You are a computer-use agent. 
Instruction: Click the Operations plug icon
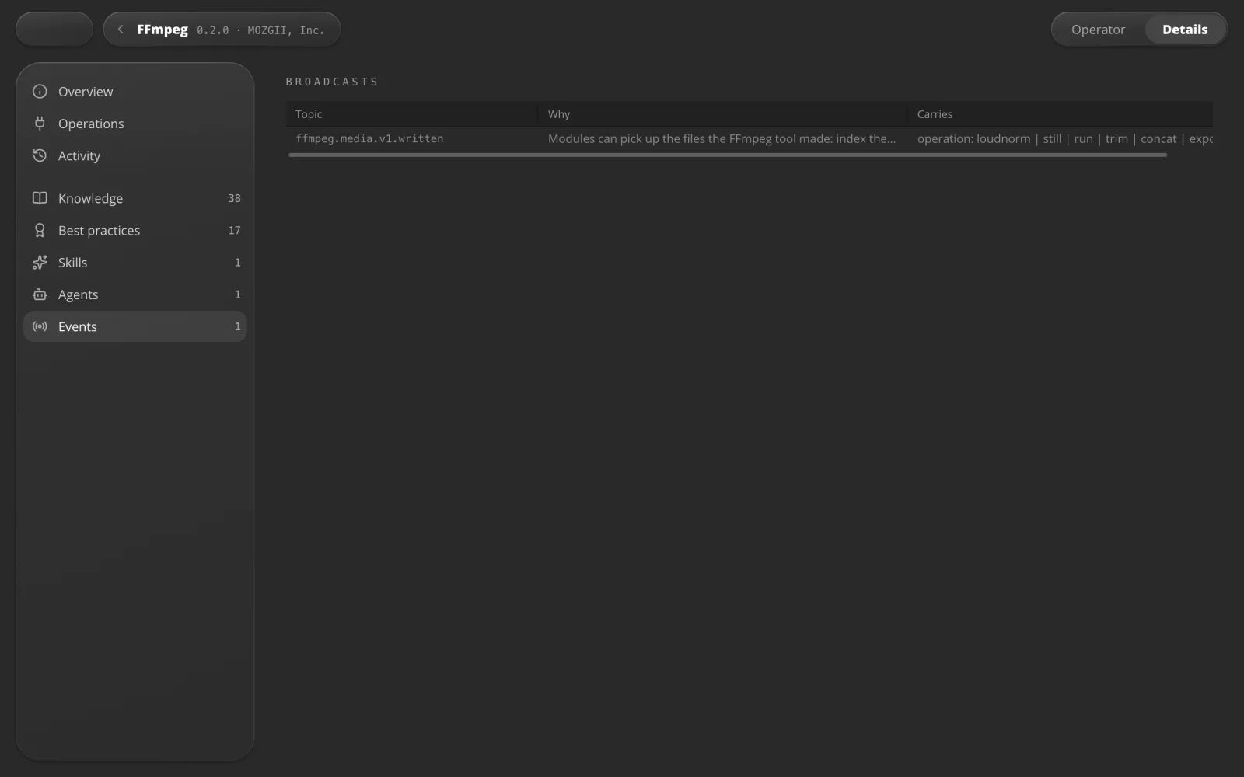[x=40, y=124]
